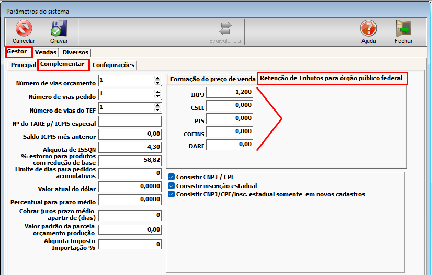The width and height of the screenshot is (432, 275).
Task: Switch to the Principal sub-tab
Action: pos(24,65)
